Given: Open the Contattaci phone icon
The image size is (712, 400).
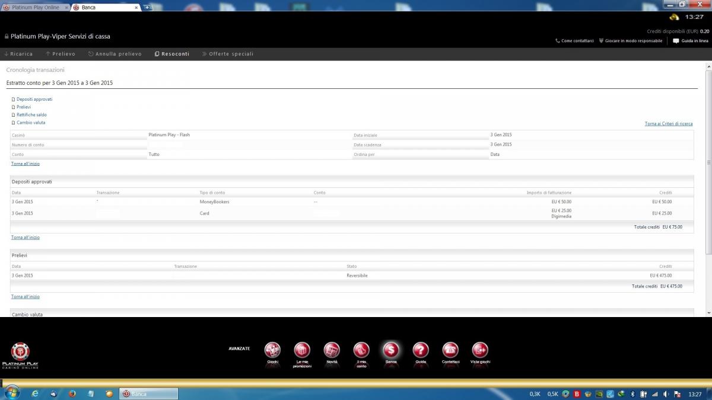Looking at the screenshot, I should tap(450, 350).
